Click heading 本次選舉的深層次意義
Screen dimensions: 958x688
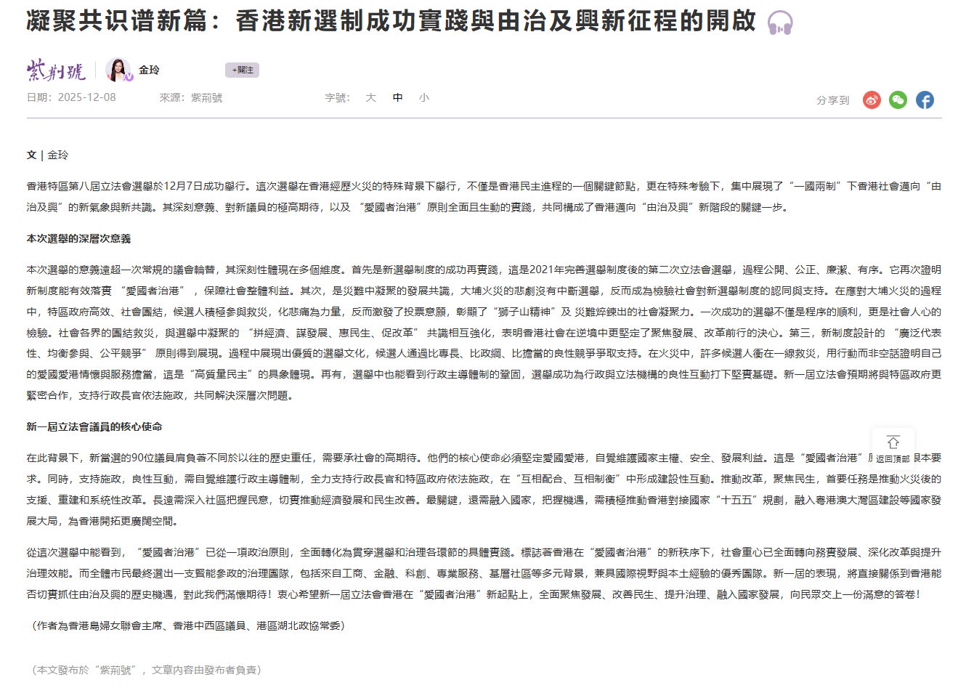pyautogui.click(x=78, y=238)
